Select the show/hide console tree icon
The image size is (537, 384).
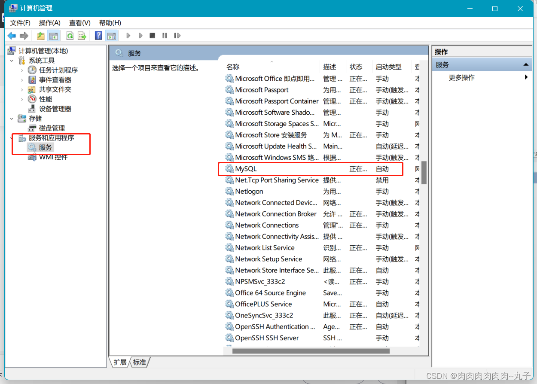click(x=54, y=35)
